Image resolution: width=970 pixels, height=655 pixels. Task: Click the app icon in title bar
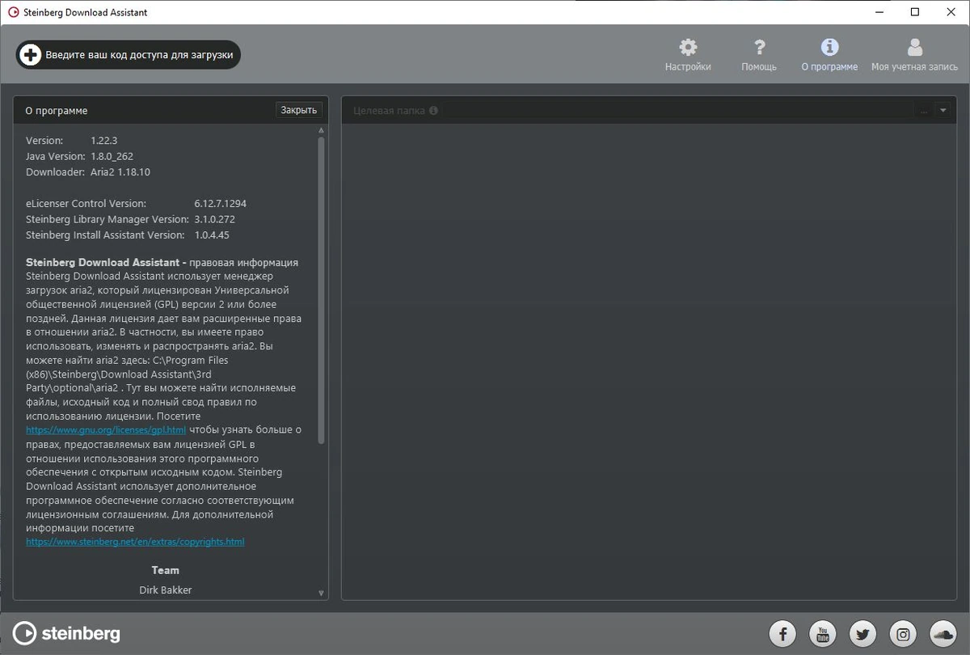click(x=12, y=12)
